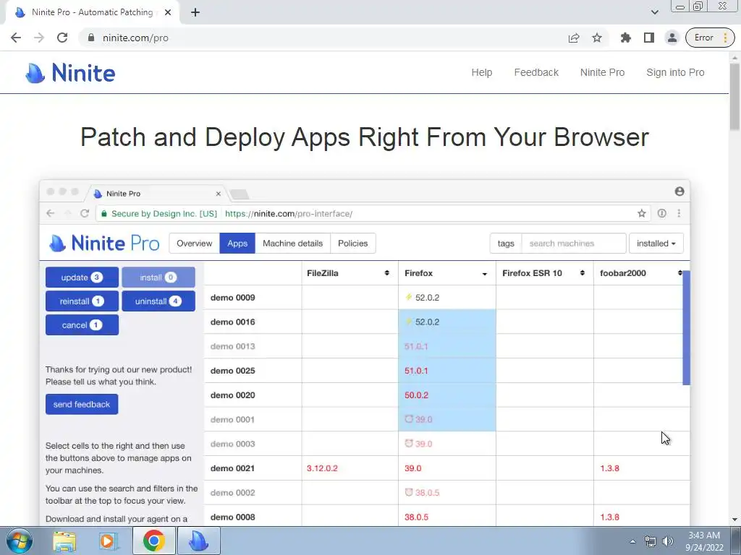
Task: Click the send feedback button
Action: click(82, 404)
